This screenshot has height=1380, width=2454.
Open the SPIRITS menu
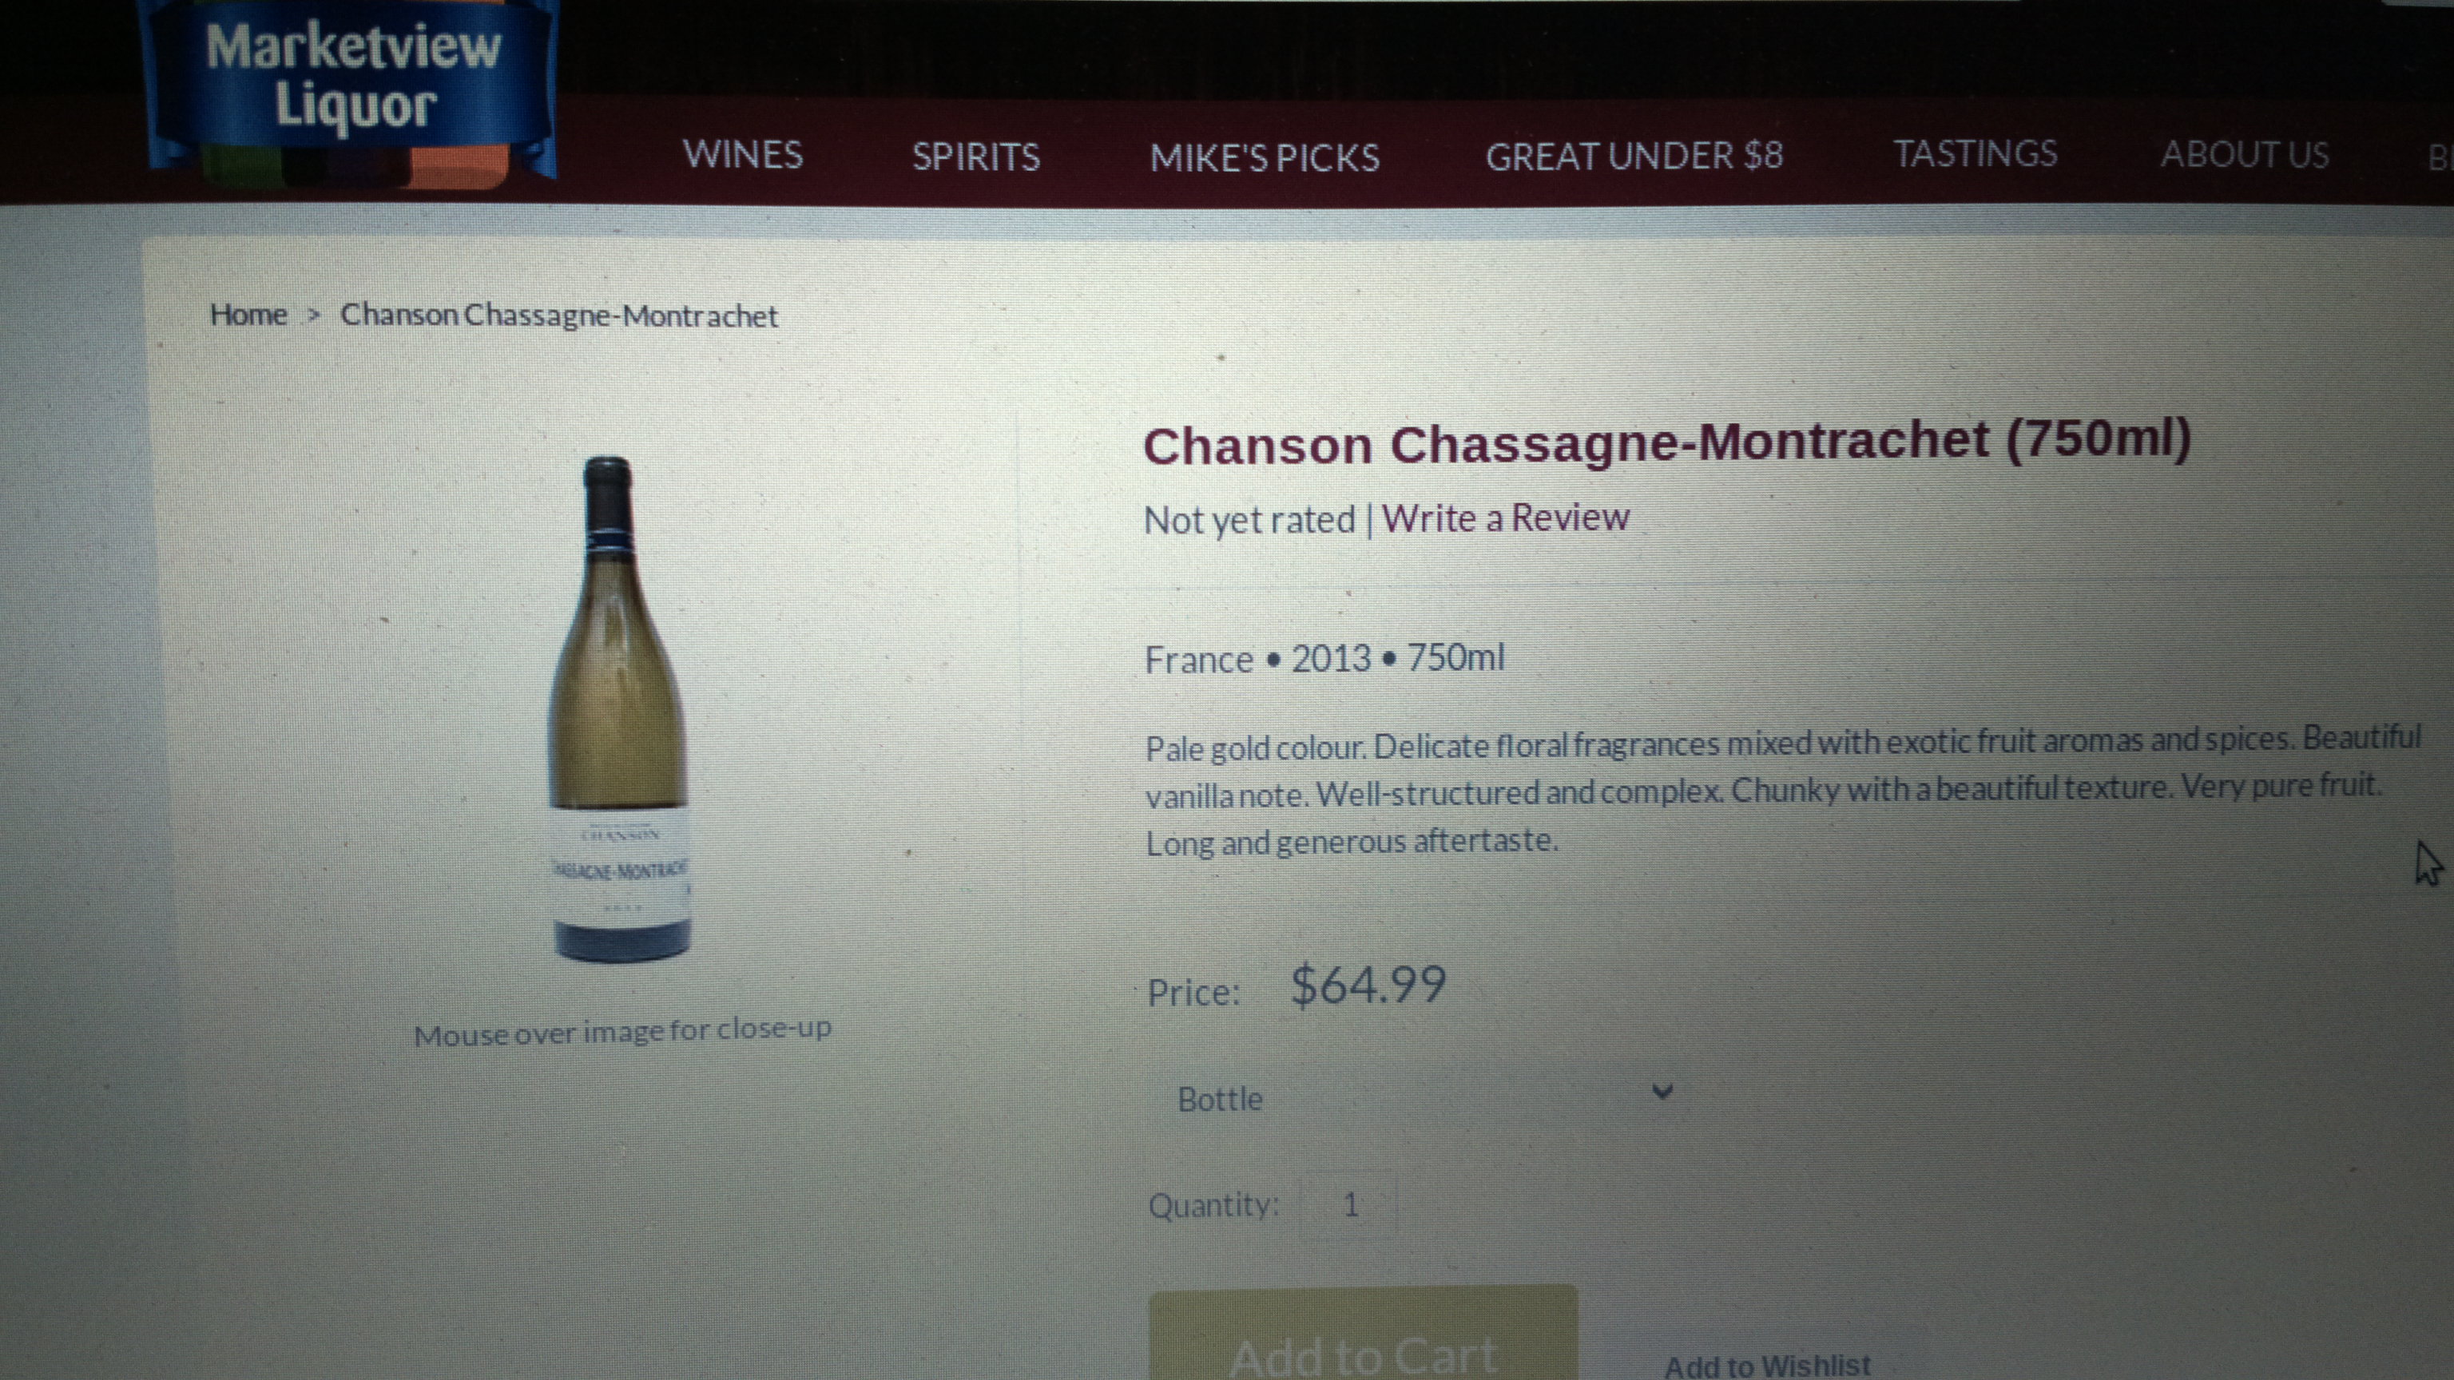(x=975, y=157)
